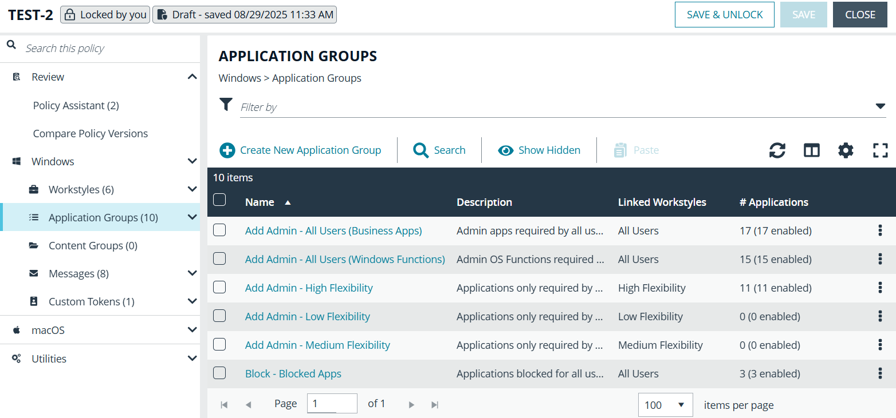896x418 pixels.
Task: Tick the checkbox next to Block - Blocked Apps
Action: (x=219, y=373)
